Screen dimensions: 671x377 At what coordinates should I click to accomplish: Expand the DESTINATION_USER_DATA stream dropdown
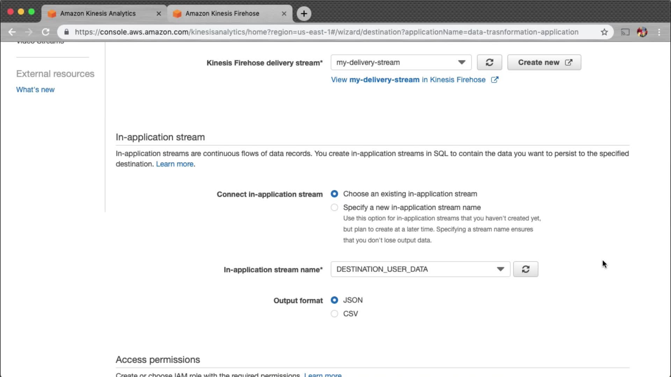coord(420,269)
